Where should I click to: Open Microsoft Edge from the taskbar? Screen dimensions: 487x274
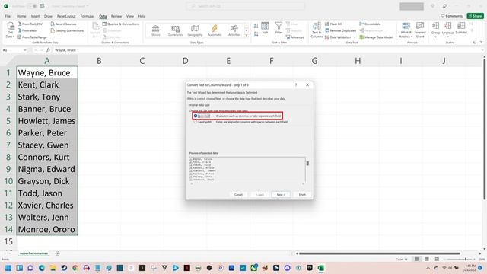pos(42,268)
